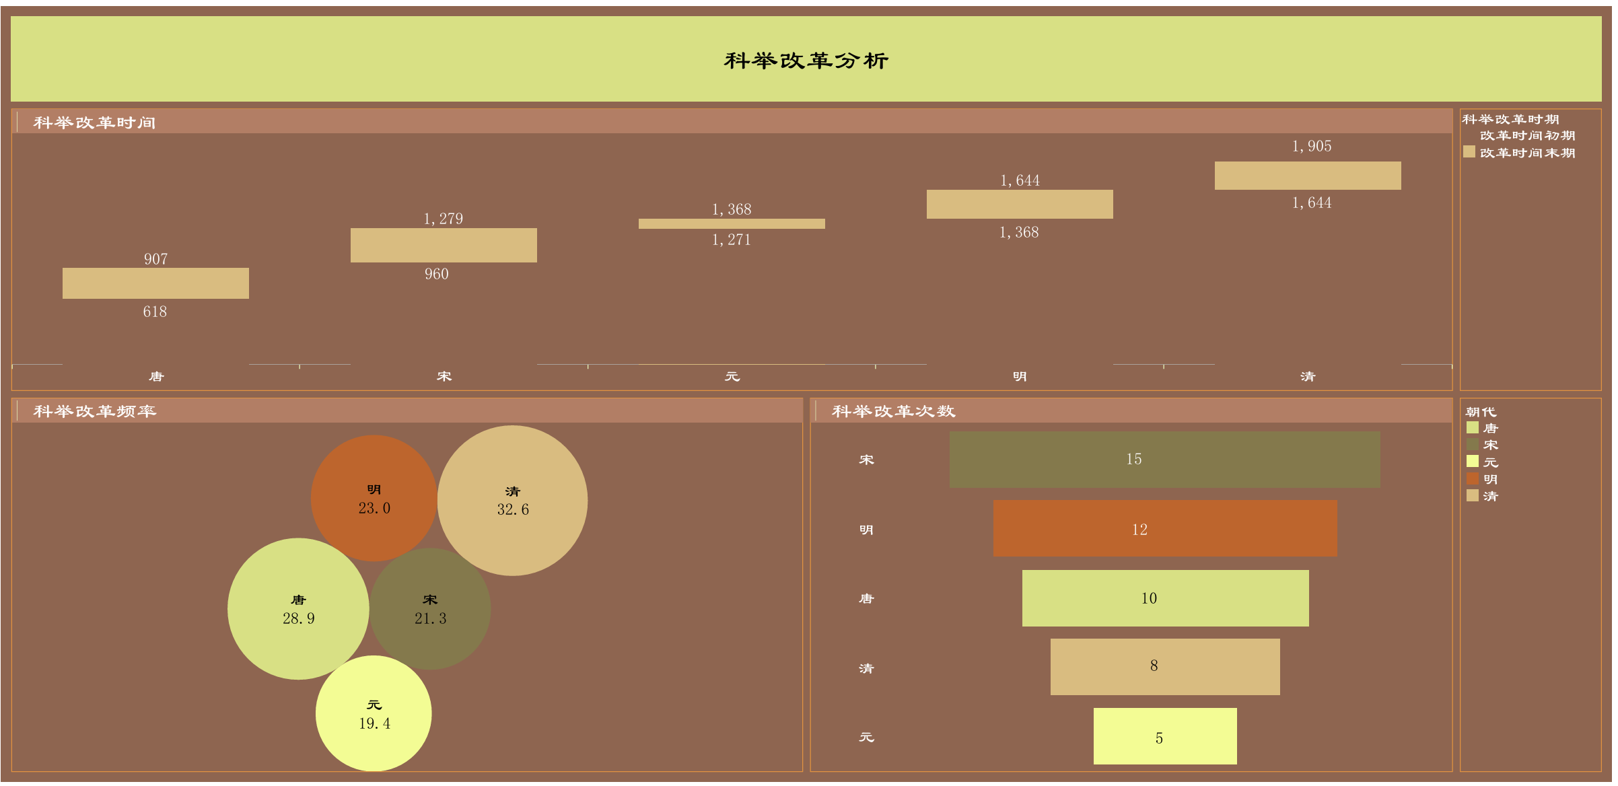
Task: Click the 元 bubble showing 19.4
Action: (374, 713)
